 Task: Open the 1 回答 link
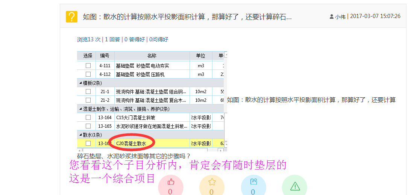coord(112,39)
